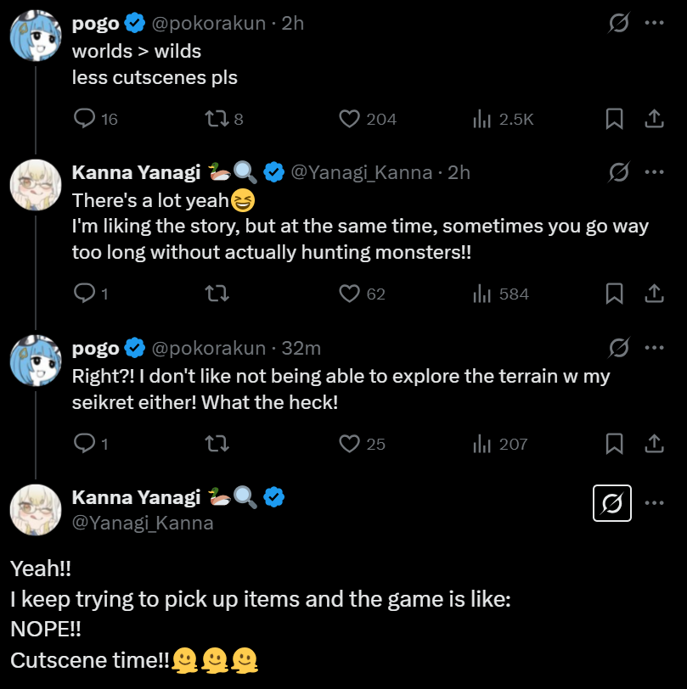Reply to pogo's seikret terrain post
This screenshot has height=689, width=687.
click(85, 443)
